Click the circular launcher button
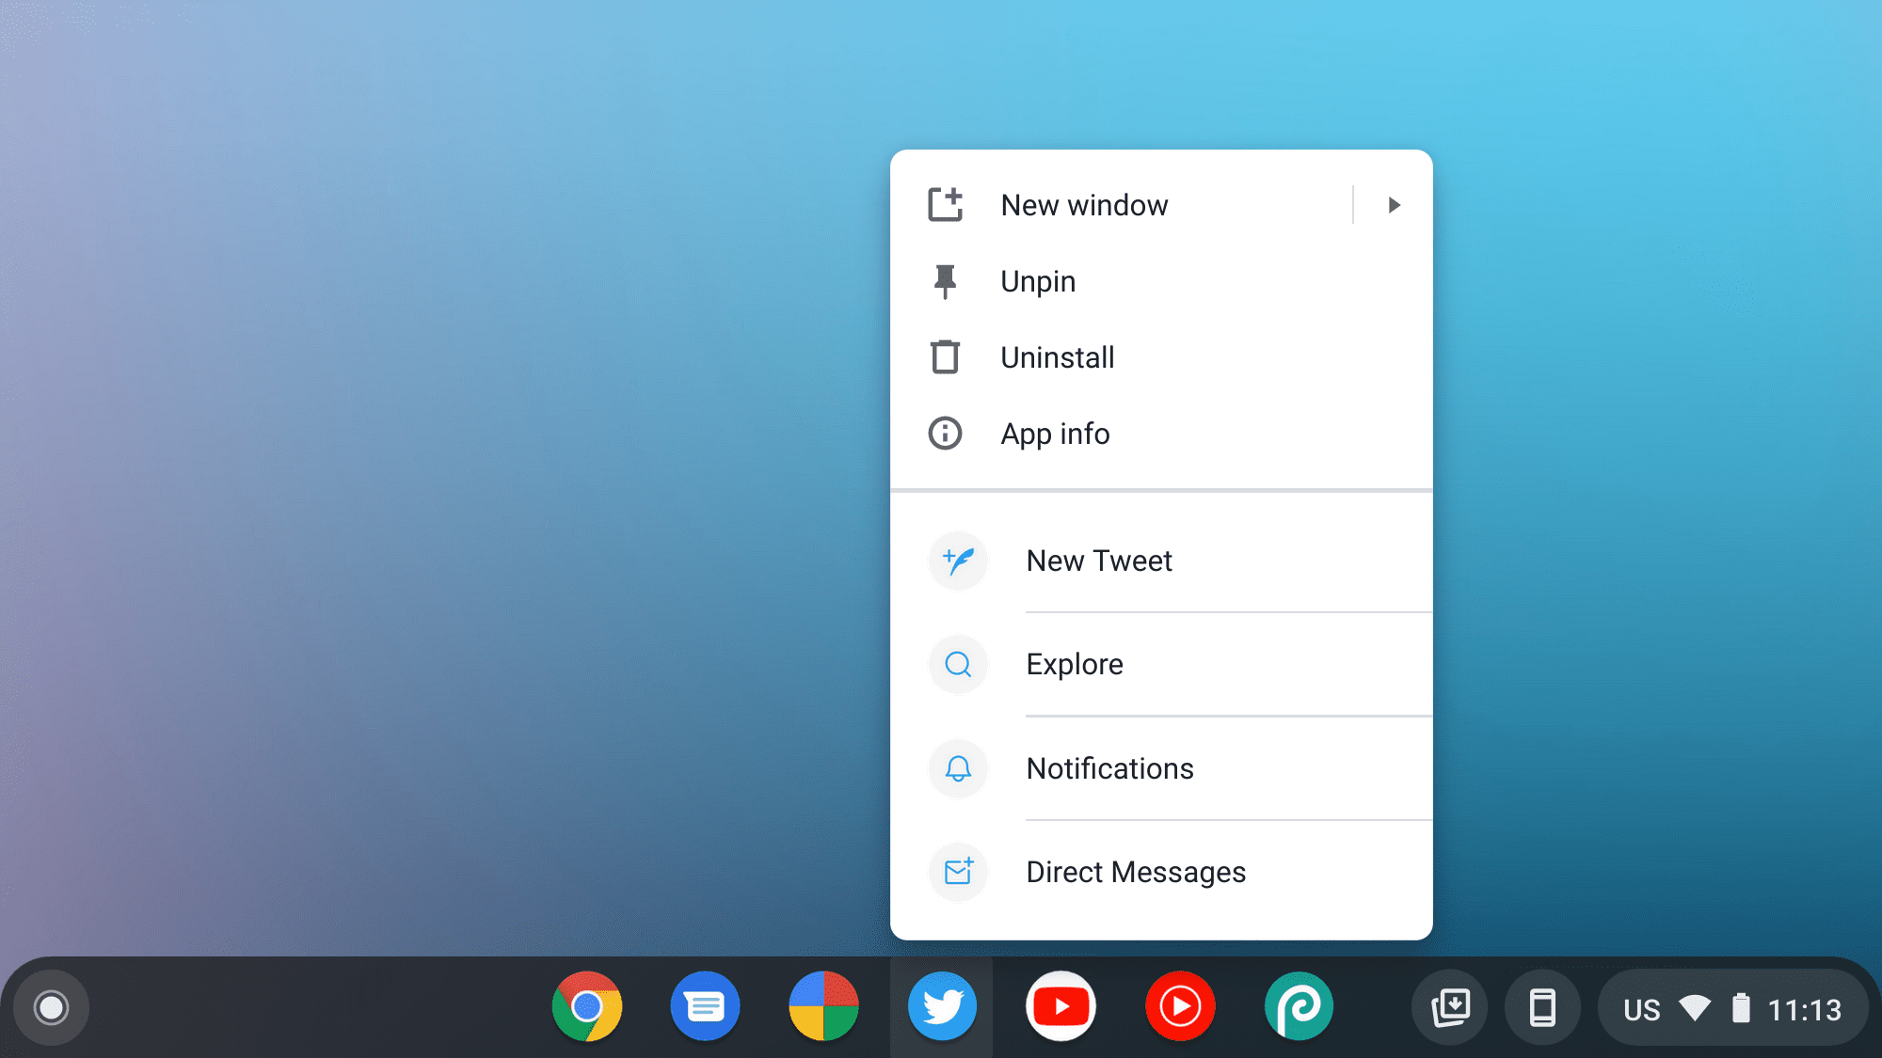 tap(53, 1006)
